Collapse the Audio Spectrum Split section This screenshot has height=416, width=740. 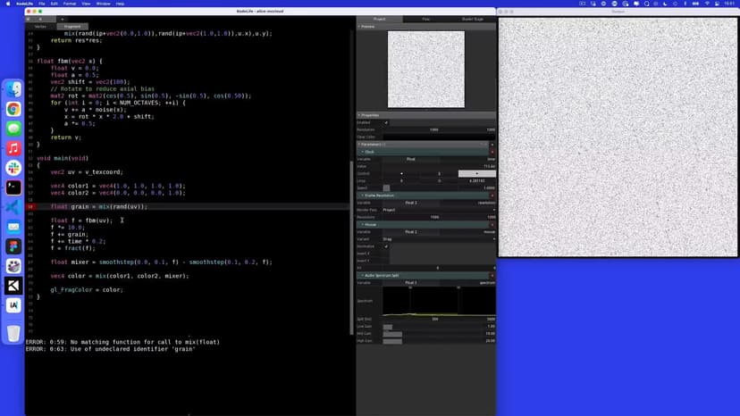[x=363, y=275]
